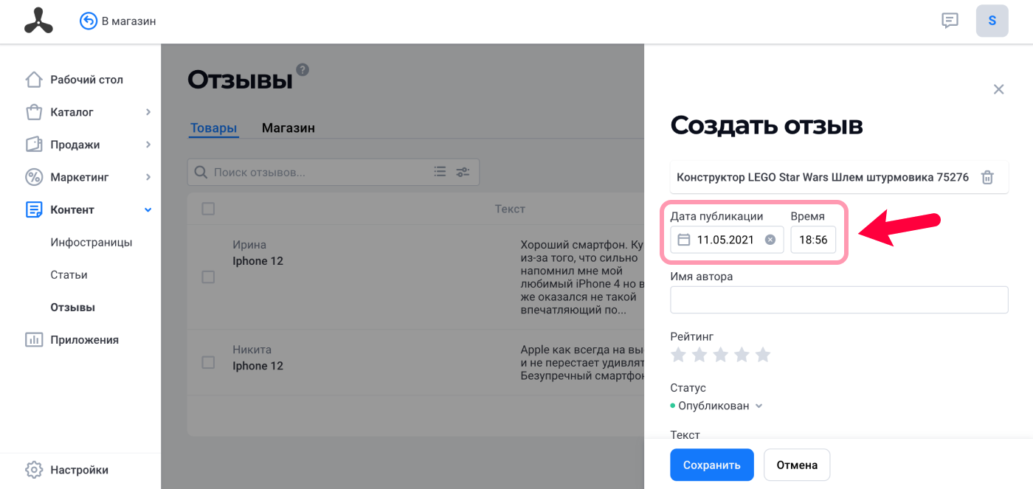
Task: Open the reviews help question mark icon
Action: click(303, 70)
